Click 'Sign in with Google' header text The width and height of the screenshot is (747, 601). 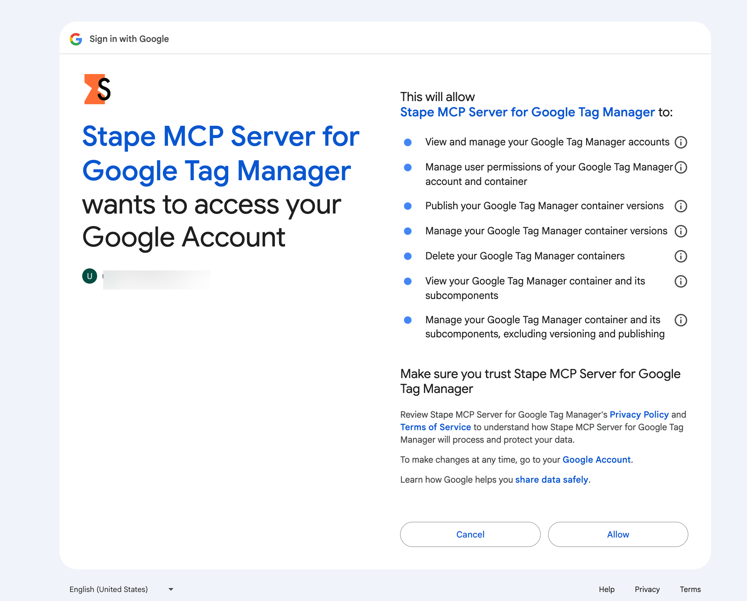tap(129, 39)
